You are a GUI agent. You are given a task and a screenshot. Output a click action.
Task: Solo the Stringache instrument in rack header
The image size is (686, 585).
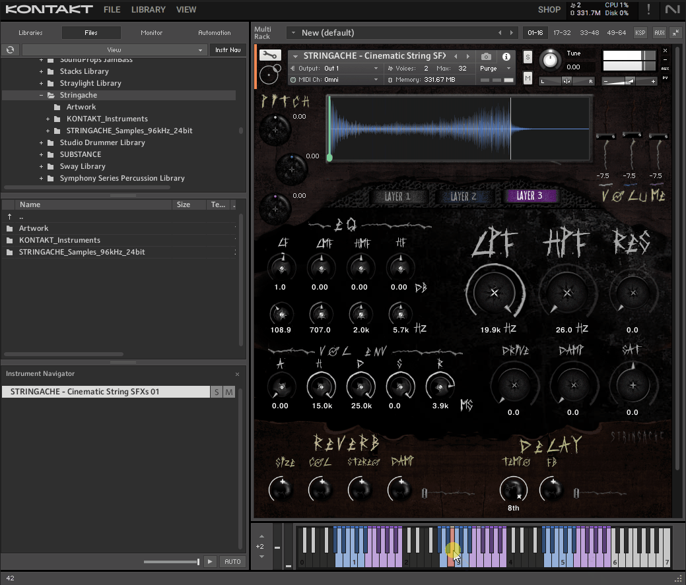[x=528, y=57]
